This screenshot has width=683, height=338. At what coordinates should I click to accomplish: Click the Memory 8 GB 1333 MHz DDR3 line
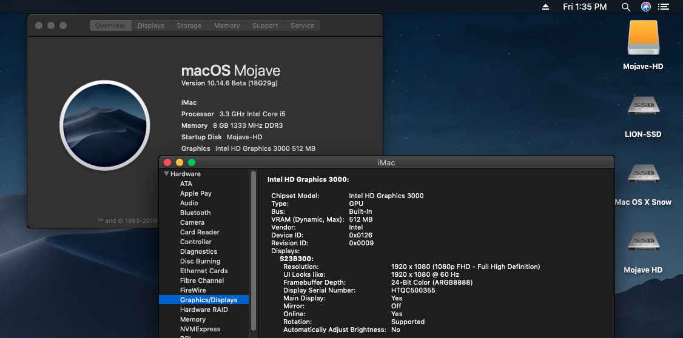point(232,125)
